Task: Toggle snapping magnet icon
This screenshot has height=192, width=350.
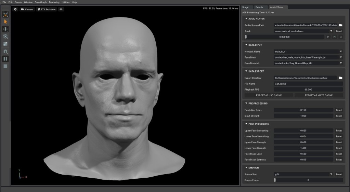Action: pos(5,51)
